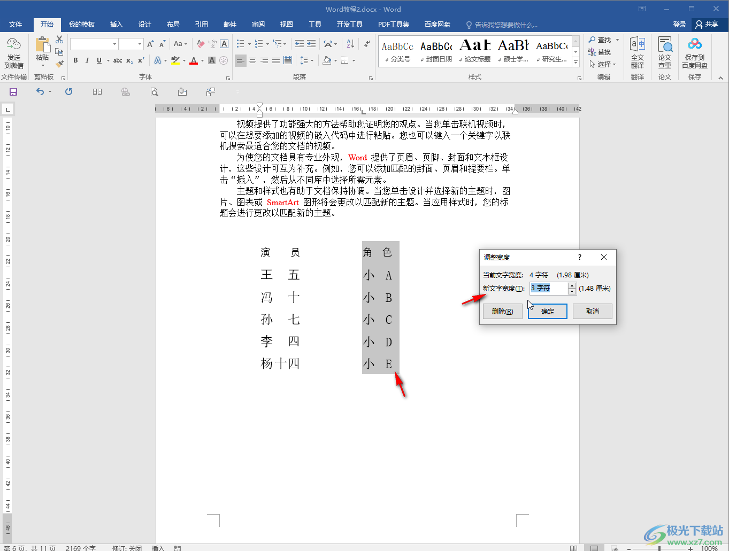Expand the styles gallery more arrow

pyautogui.click(x=576, y=63)
